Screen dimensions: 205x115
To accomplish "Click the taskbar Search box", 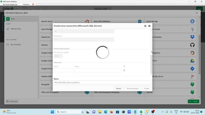I will click(70, 112).
